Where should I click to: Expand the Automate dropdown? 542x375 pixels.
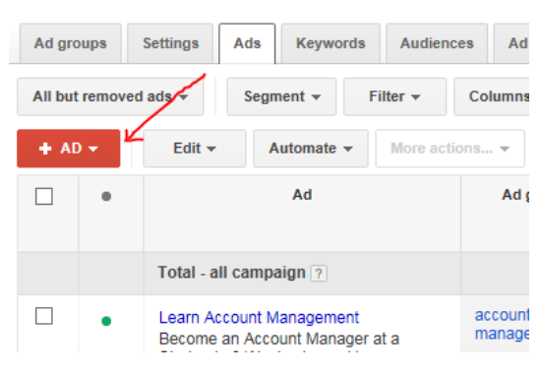click(311, 149)
